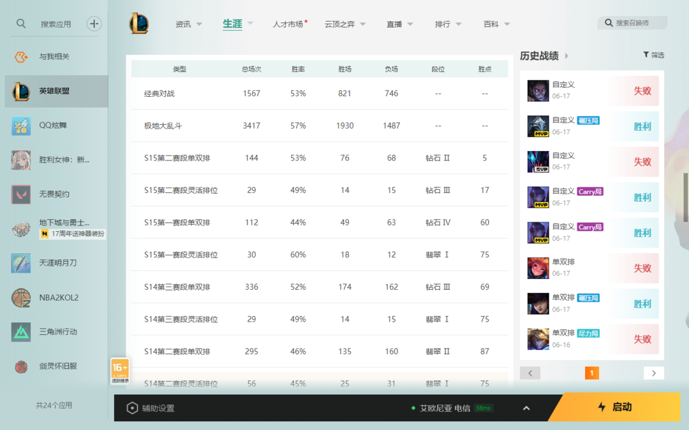The height and width of the screenshot is (430, 689).
Task: Click the 17周年送神器装扮 promo label
Action: point(73,234)
